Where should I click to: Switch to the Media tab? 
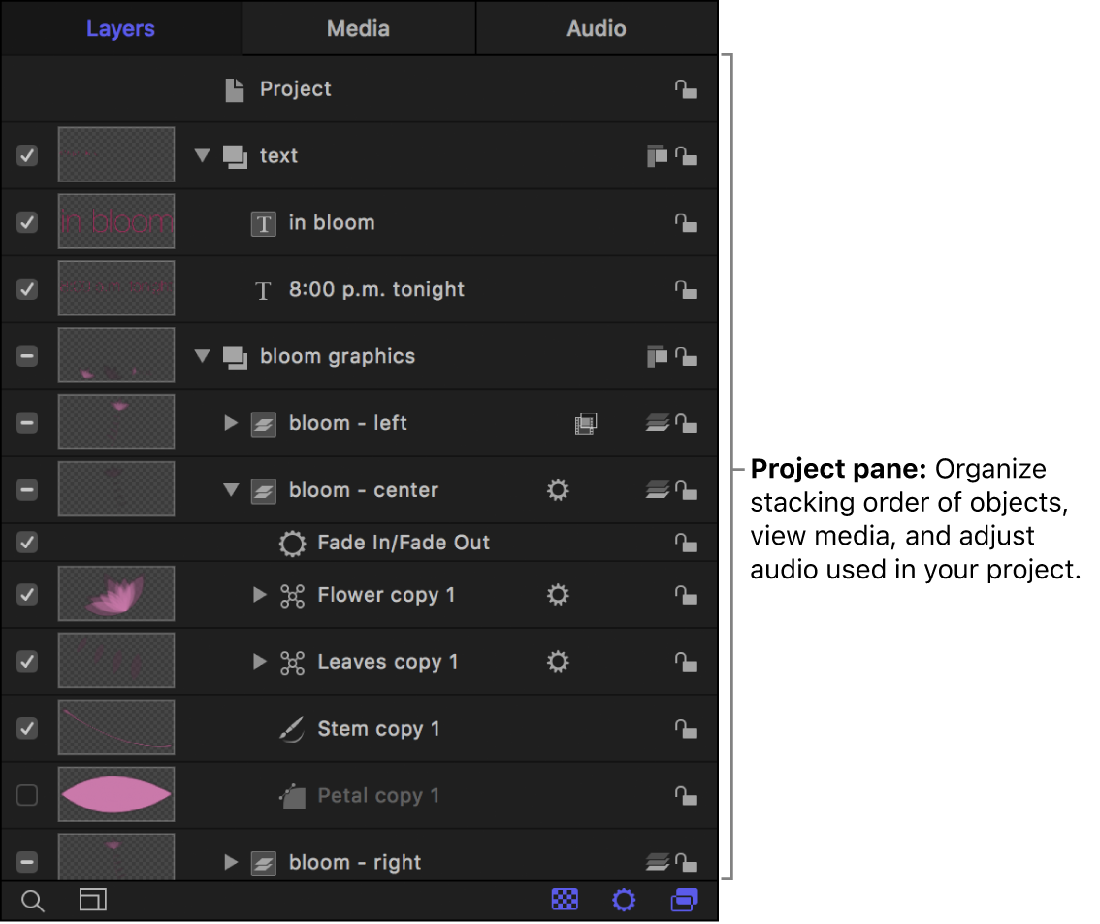tap(358, 28)
